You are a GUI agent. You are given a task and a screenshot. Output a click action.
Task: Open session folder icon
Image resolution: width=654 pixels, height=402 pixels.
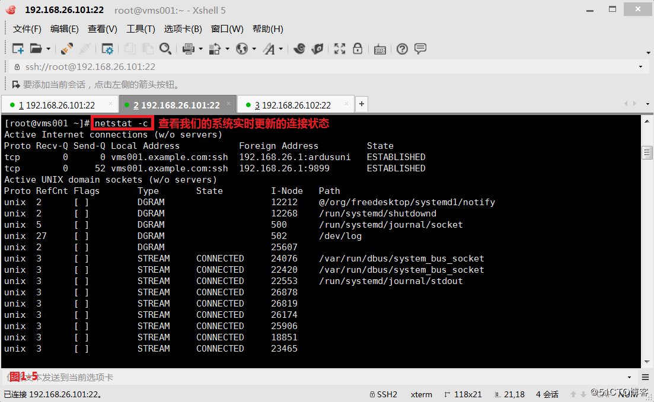(x=36, y=49)
